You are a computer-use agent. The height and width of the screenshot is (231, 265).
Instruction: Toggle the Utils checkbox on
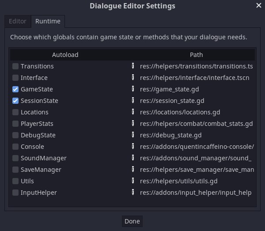point(15,181)
